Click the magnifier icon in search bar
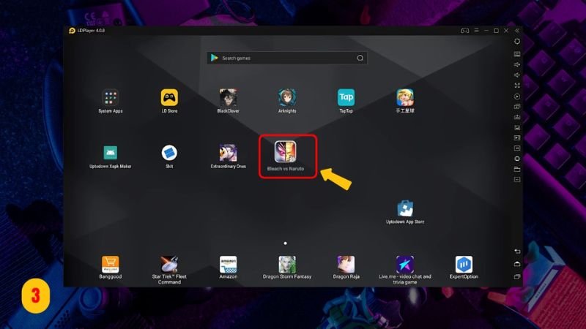 360,58
